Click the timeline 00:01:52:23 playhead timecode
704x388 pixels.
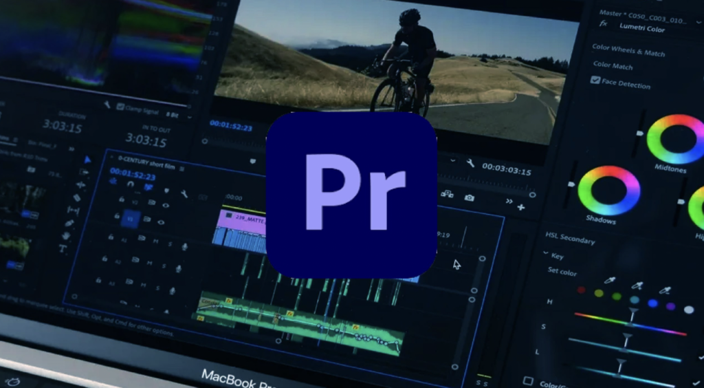click(x=133, y=174)
